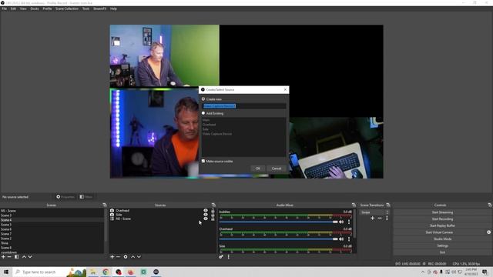The height and width of the screenshot is (277, 493).
Task: Pop out the Sources dock
Action: (213, 205)
